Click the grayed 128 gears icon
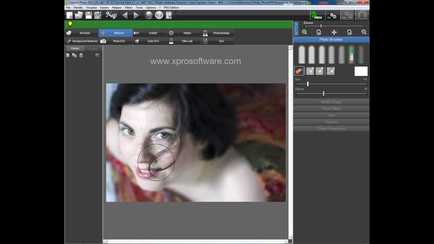 pyautogui.click(x=347, y=15)
